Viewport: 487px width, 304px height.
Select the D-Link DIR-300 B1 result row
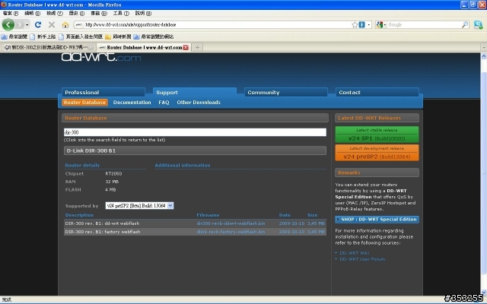(x=195, y=150)
